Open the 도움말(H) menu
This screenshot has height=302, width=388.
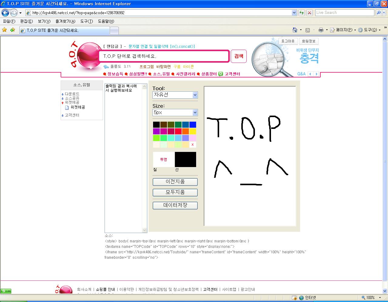[106, 21]
